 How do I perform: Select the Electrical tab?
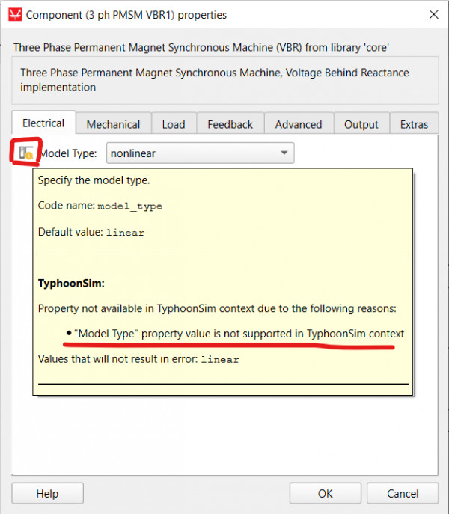click(x=43, y=123)
